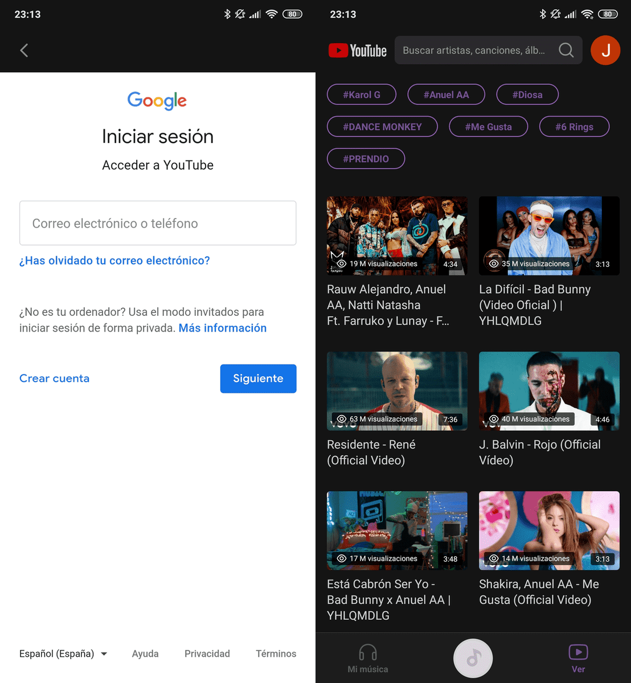The image size is (631, 683).
Task: Focus the Correo electrónico o teléfono field
Action: (x=158, y=223)
